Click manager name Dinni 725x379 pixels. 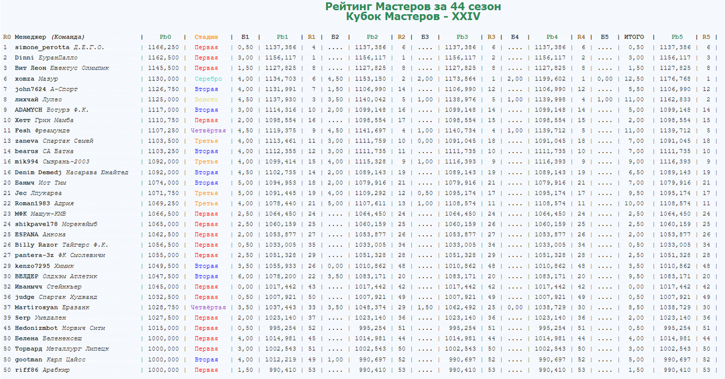(x=25, y=58)
